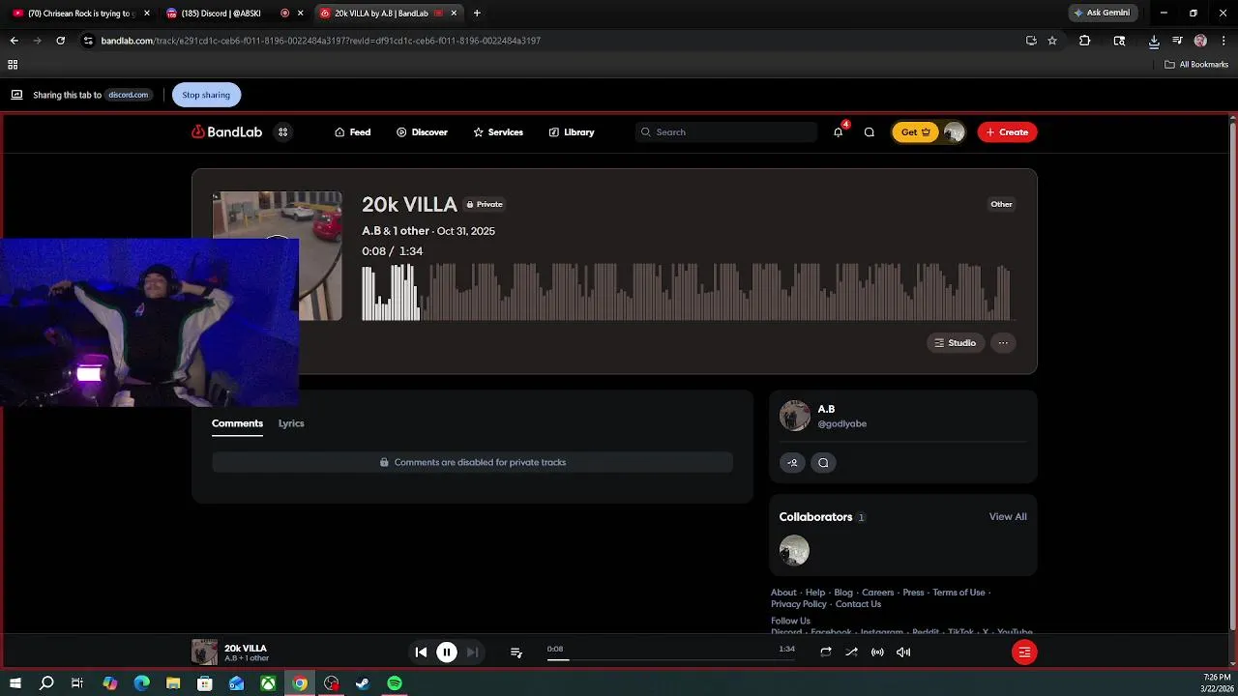Go to the Feed page

(353, 132)
